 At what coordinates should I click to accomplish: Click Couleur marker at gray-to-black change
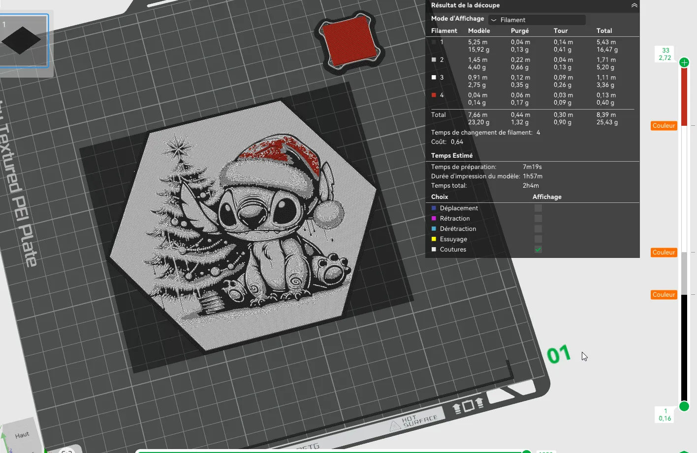[x=664, y=295]
